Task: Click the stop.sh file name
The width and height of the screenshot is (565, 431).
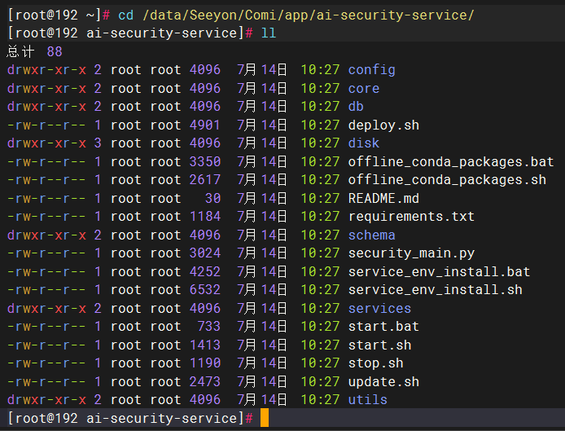Action: tap(375, 363)
